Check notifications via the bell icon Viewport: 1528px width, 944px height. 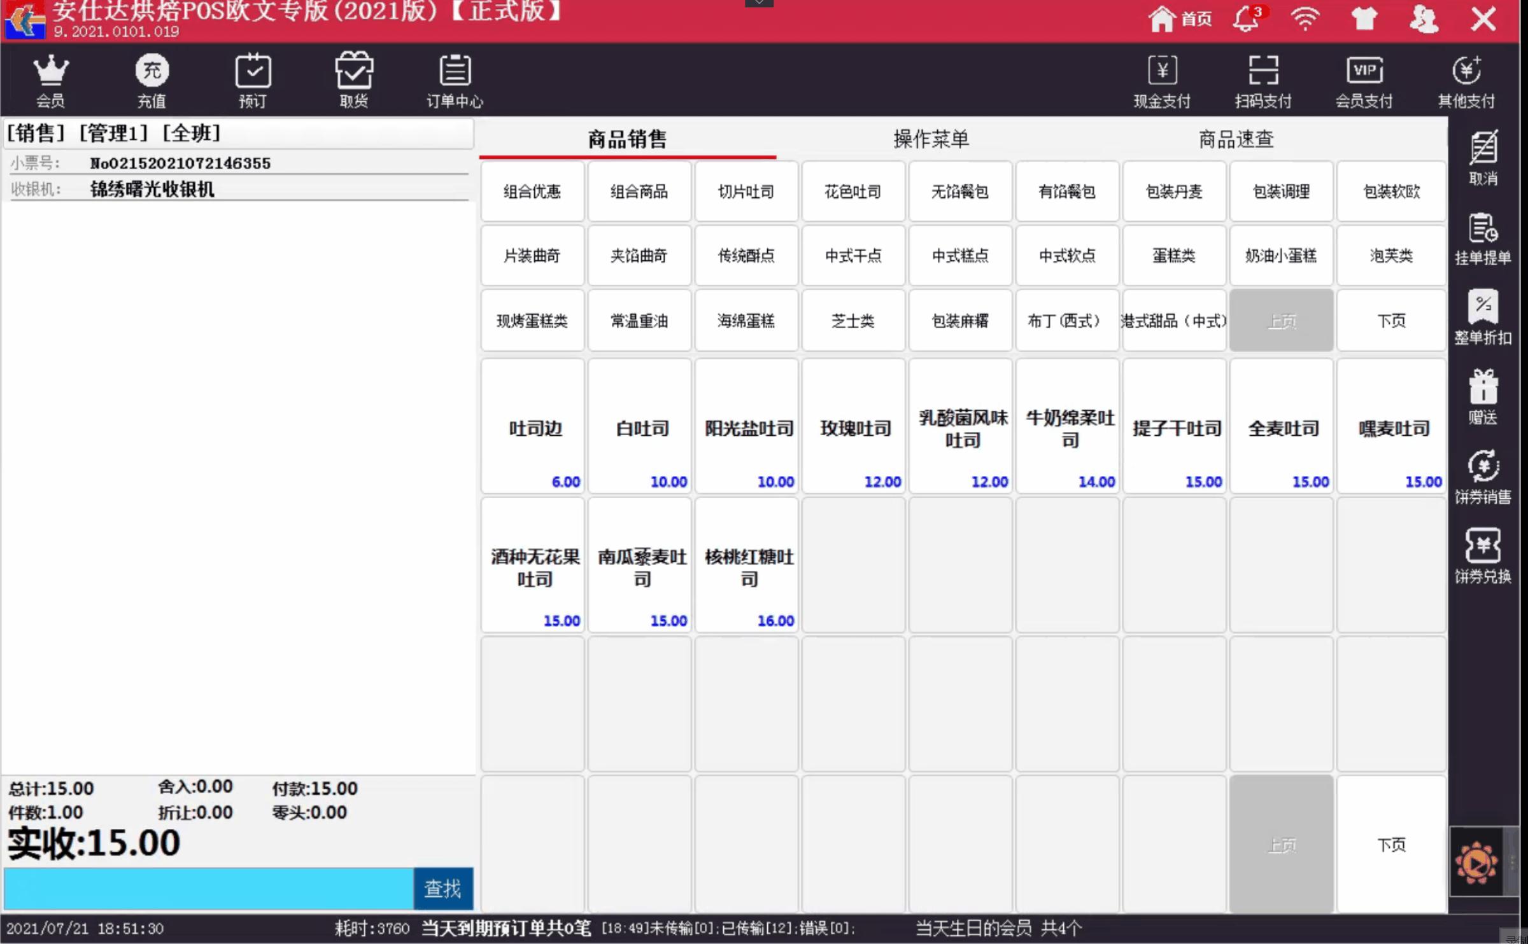tap(1246, 18)
